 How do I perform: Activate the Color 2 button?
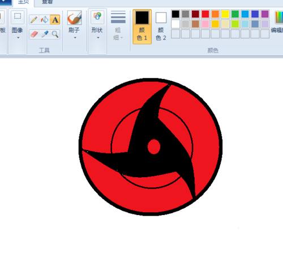(x=161, y=27)
